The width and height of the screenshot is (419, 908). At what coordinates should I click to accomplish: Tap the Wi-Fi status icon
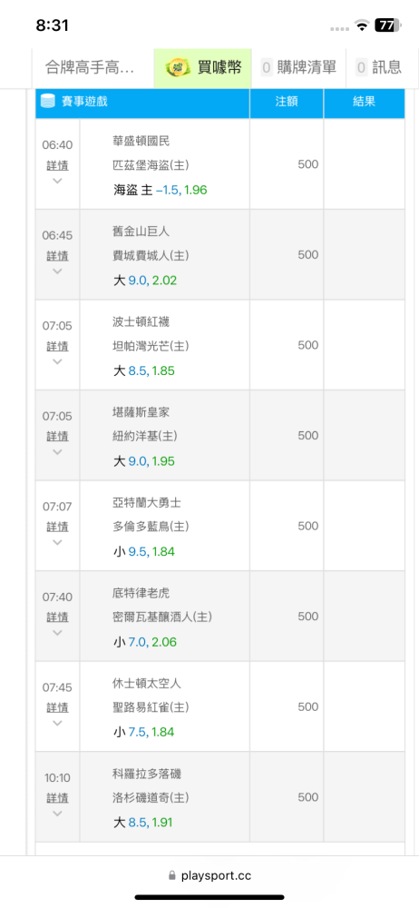point(363,25)
